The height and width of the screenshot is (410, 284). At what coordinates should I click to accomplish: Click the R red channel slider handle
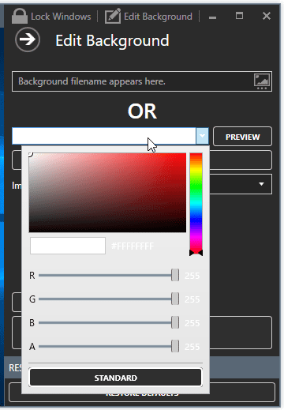click(175, 275)
